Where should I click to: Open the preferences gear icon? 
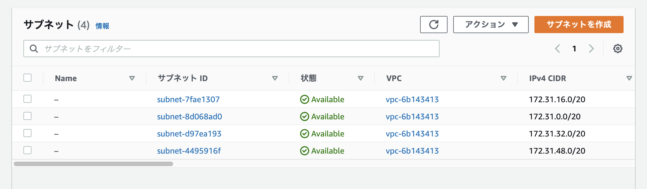tap(618, 48)
